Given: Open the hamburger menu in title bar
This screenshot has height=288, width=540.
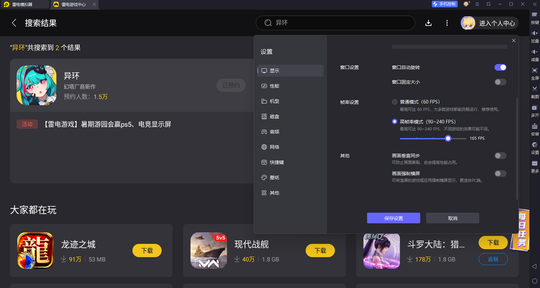Looking at the screenshot, I should point(477,4).
